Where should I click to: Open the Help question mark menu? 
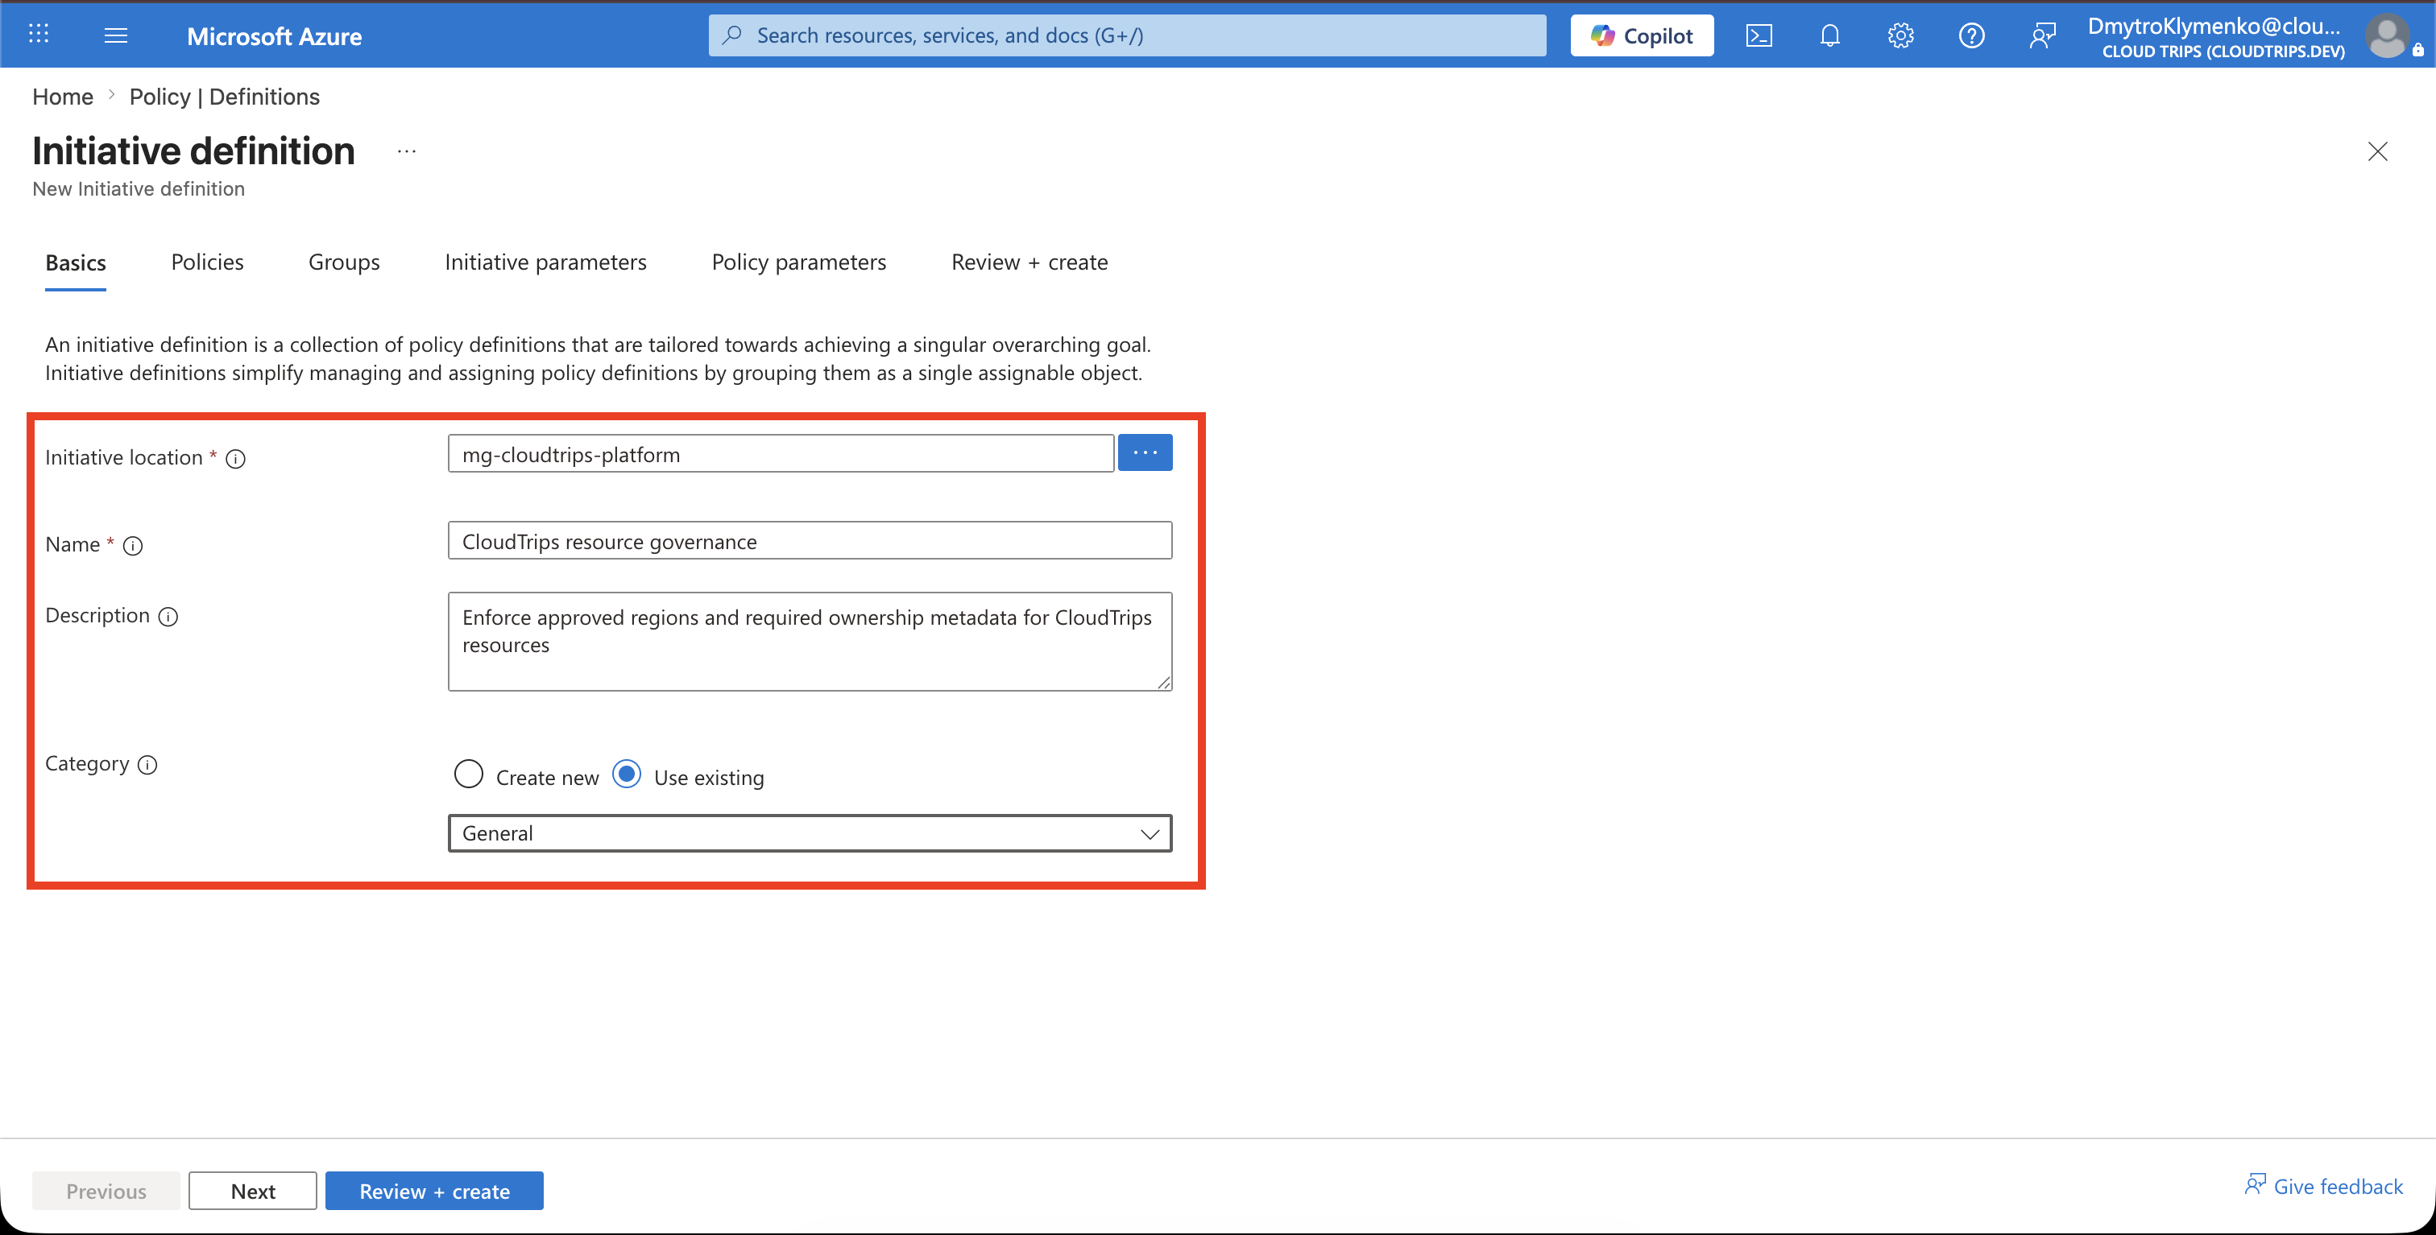1970,36
